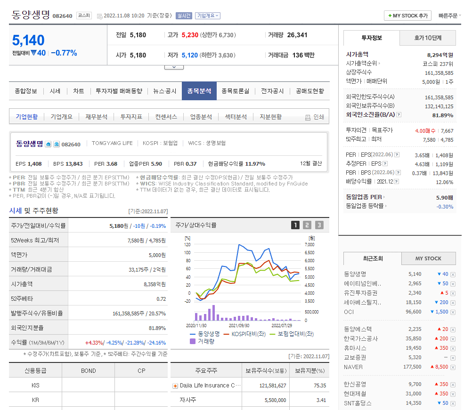Click the 보험업대비 green legend swatch
Screen dimensions: 464x410
(x=273, y=334)
